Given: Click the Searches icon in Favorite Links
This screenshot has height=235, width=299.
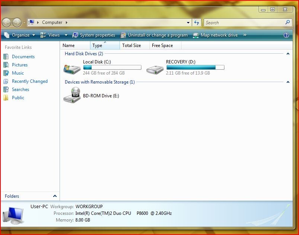Looking at the screenshot, I should coord(6,90).
